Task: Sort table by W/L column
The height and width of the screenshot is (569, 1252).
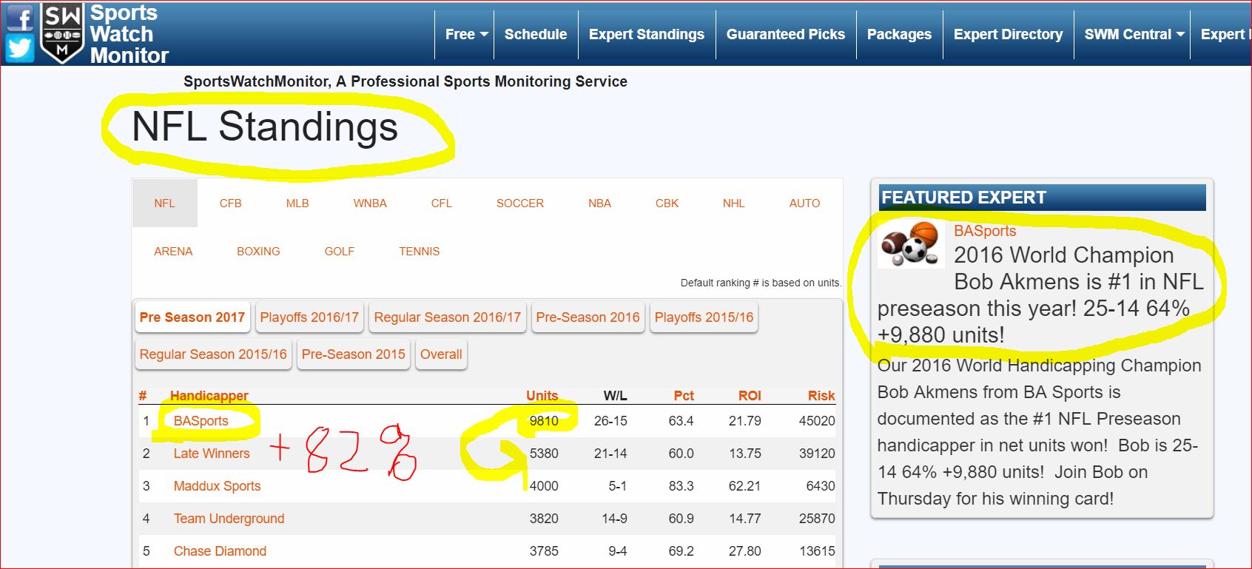Action: [615, 396]
